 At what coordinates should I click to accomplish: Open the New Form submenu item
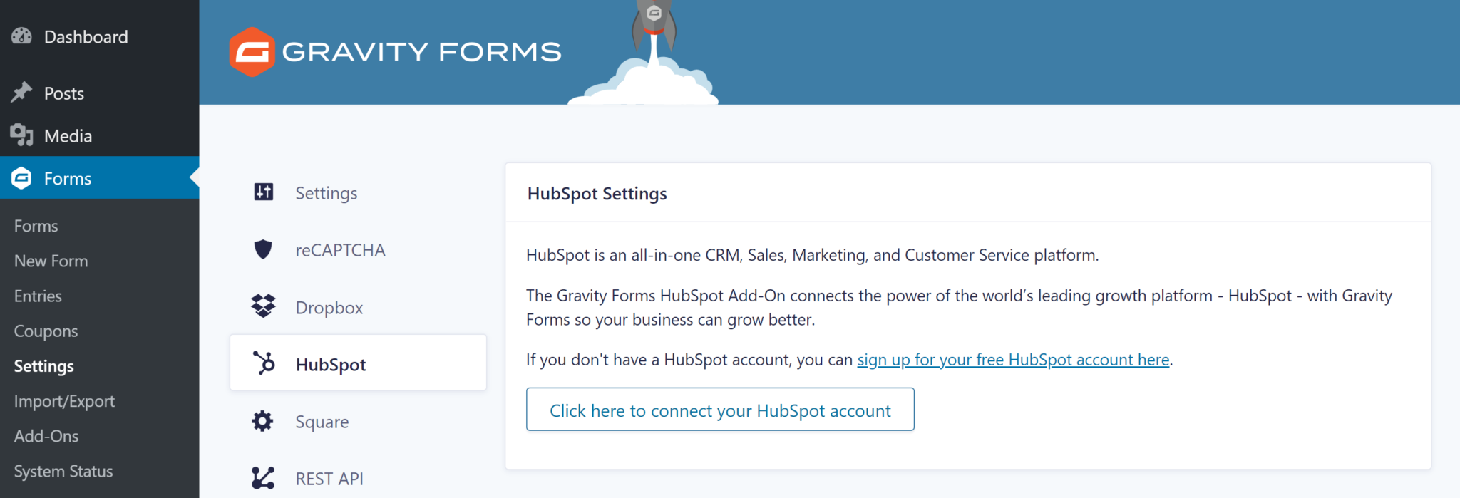pyautogui.click(x=51, y=261)
